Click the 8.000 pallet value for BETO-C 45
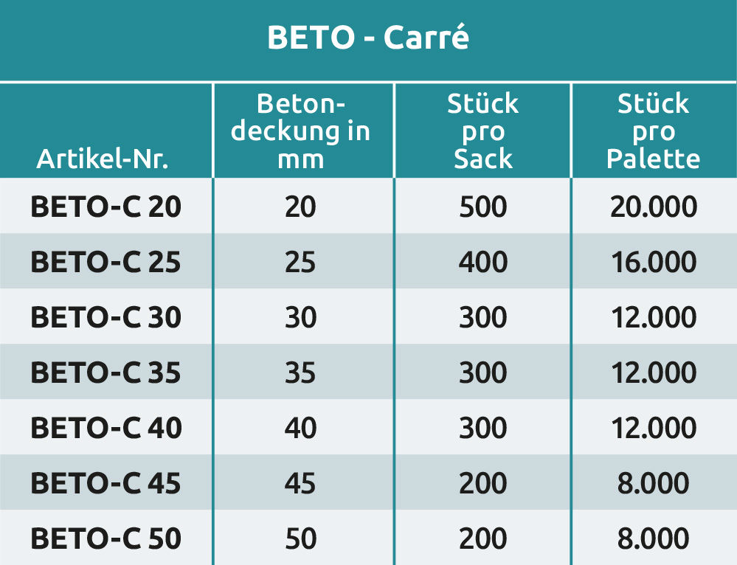 (653, 483)
